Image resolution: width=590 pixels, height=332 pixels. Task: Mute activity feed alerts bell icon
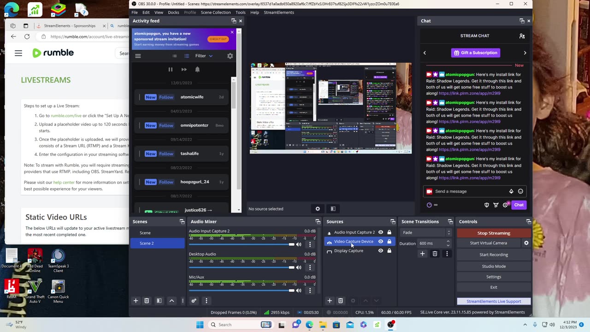[197, 70]
